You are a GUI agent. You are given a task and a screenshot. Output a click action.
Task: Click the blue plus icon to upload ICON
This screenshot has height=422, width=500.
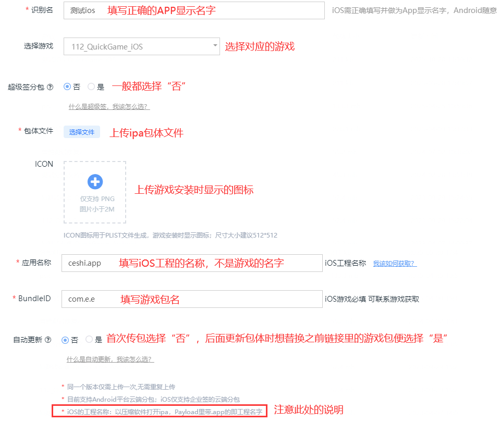click(x=95, y=182)
